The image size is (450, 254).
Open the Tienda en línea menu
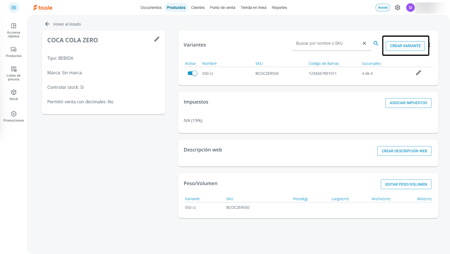(x=253, y=8)
